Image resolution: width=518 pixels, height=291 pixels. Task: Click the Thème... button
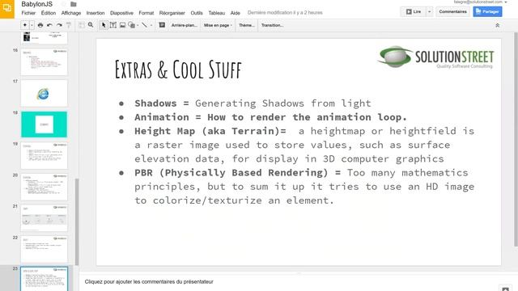click(x=246, y=25)
